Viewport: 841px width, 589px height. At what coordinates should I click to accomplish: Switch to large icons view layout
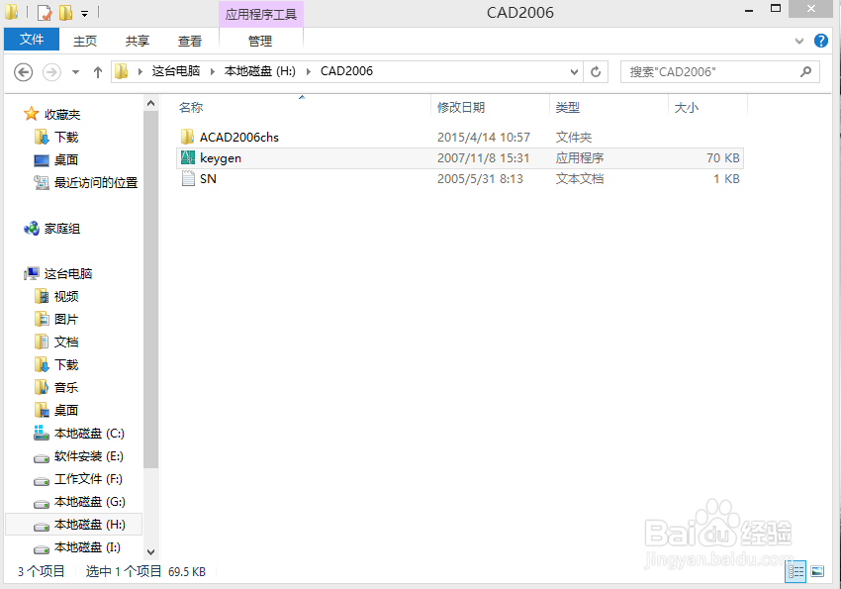coord(817,571)
